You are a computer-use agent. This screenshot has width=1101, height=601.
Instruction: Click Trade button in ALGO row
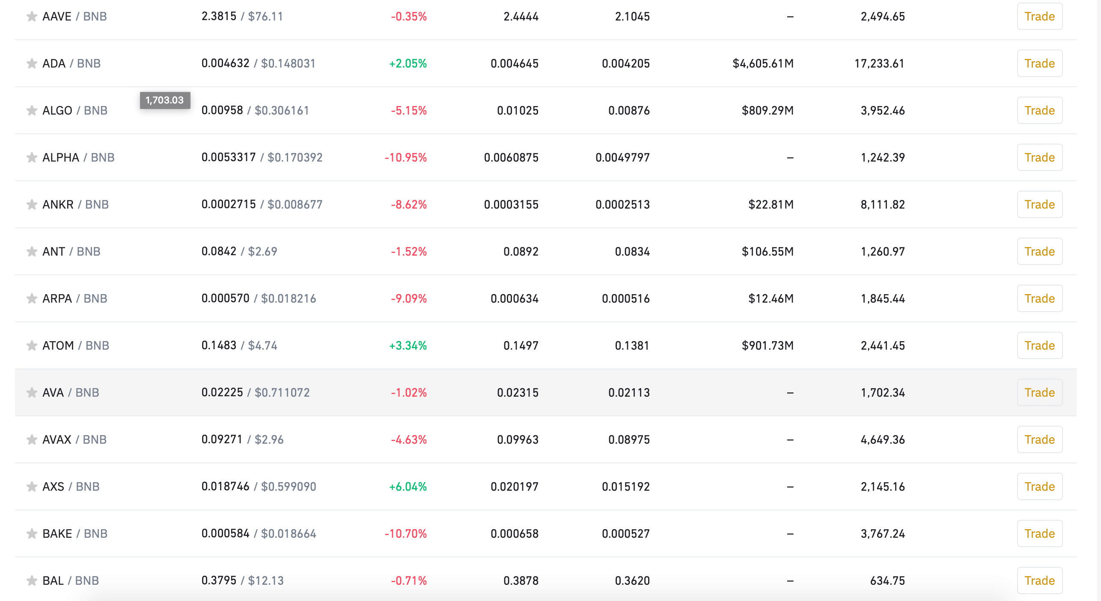pyautogui.click(x=1039, y=111)
